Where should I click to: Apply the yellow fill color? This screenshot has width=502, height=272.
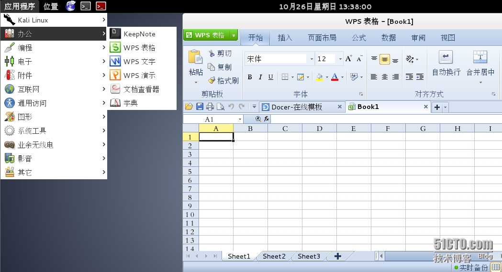(x=319, y=76)
